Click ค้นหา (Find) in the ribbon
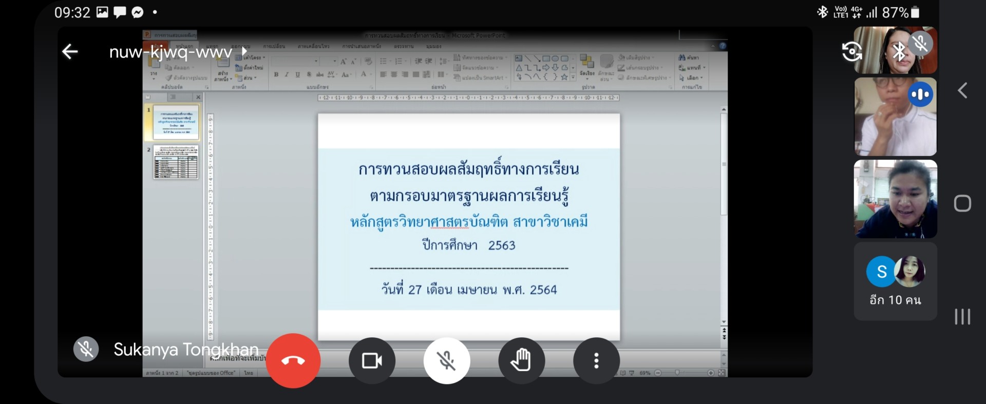Screen dimensions: 986x404 tap(689, 57)
